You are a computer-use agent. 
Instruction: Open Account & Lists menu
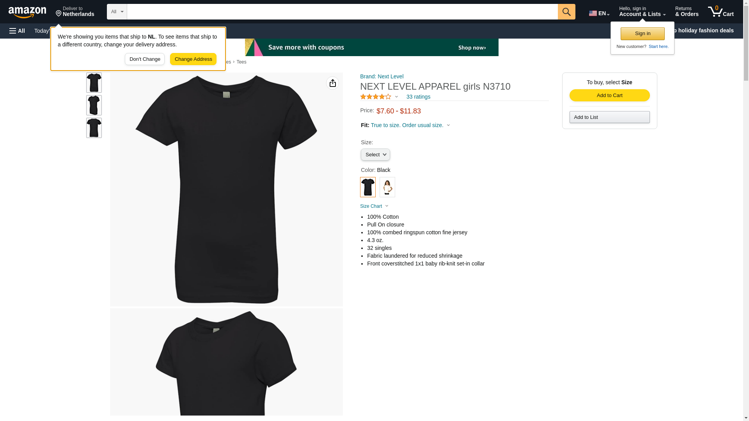point(642,12)
